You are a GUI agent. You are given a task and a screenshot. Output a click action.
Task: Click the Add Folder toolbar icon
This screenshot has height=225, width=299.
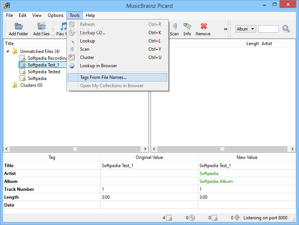pos(19,26)
